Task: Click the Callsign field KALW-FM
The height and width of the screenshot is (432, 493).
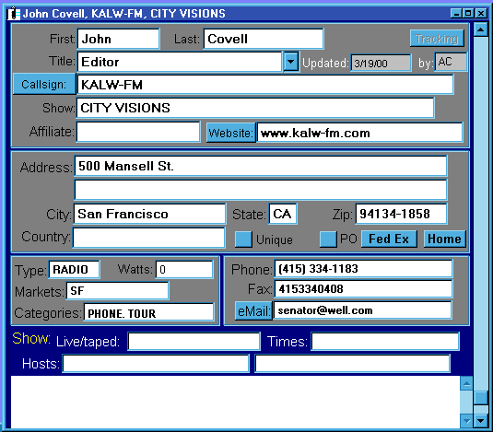Action: (x=265, y=85)
